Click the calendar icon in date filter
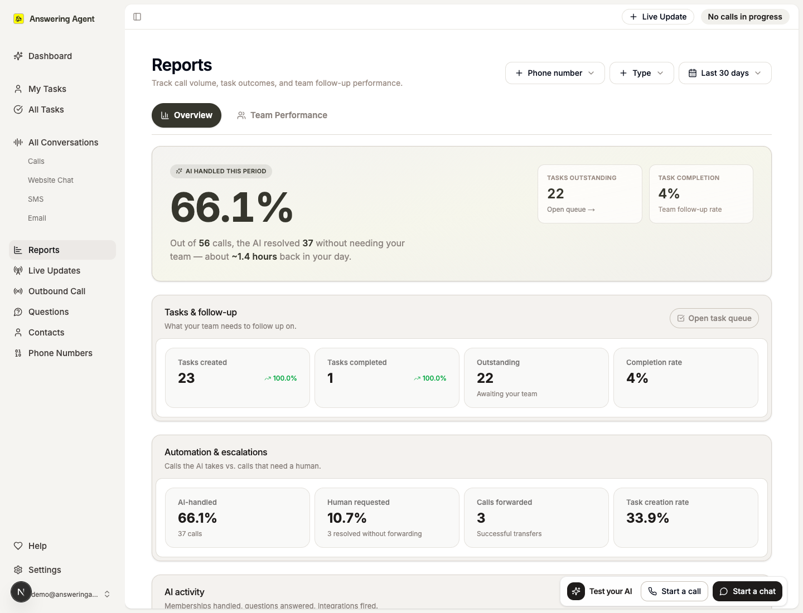 point(693,73)
